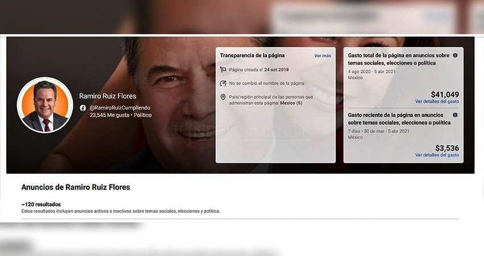The image size is (484, 256).
Task: Open Ver detalles del gasto under $3,536
Action: (437, 155)
